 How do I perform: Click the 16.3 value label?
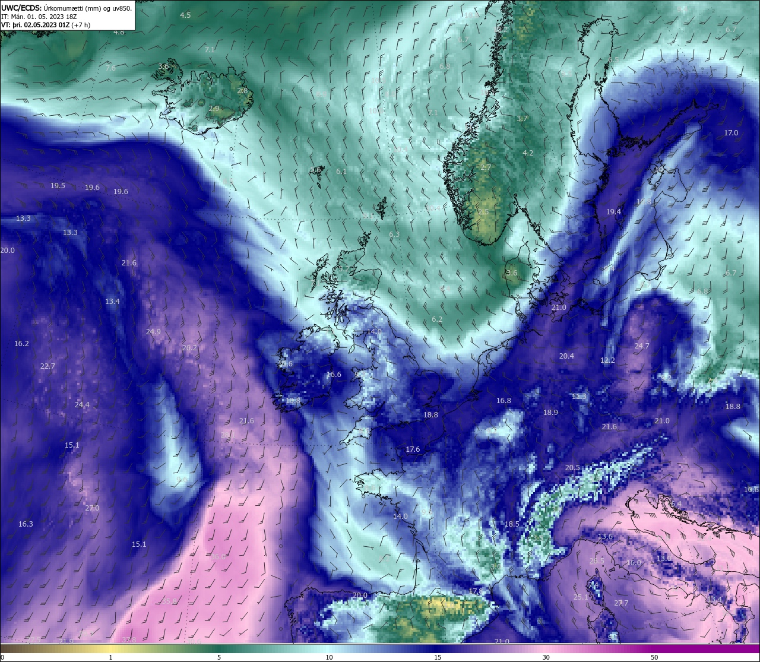(26, 524)
